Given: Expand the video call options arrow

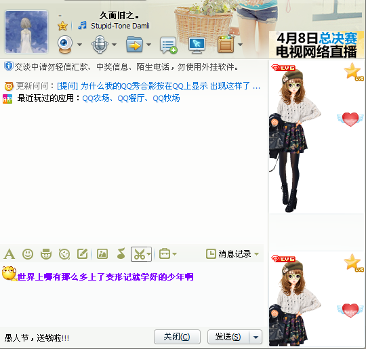Looking at the screenshot, I should tap(79, 44).
